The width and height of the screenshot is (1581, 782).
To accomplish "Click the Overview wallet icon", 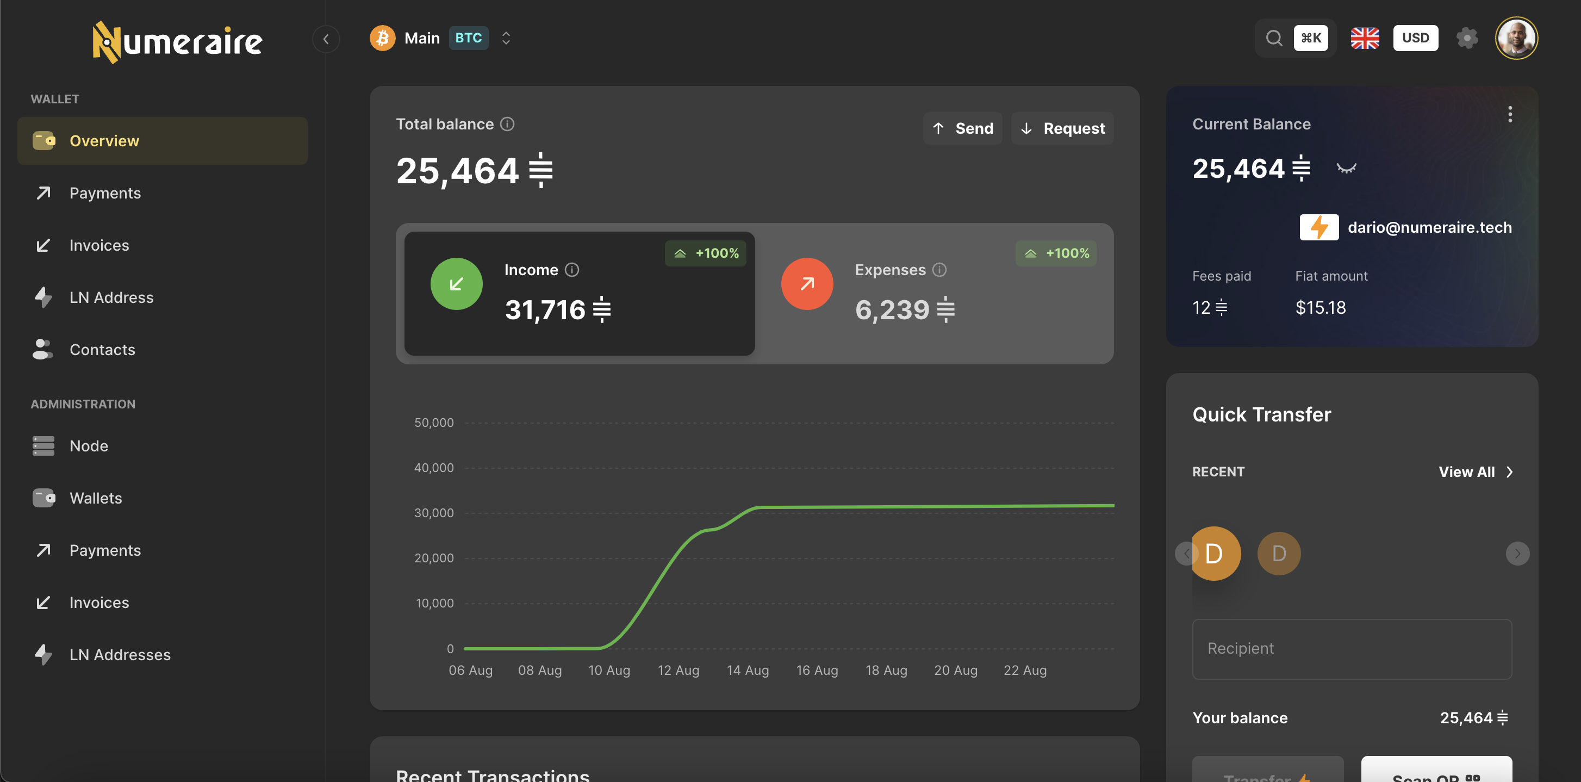I will pos(43,140).
